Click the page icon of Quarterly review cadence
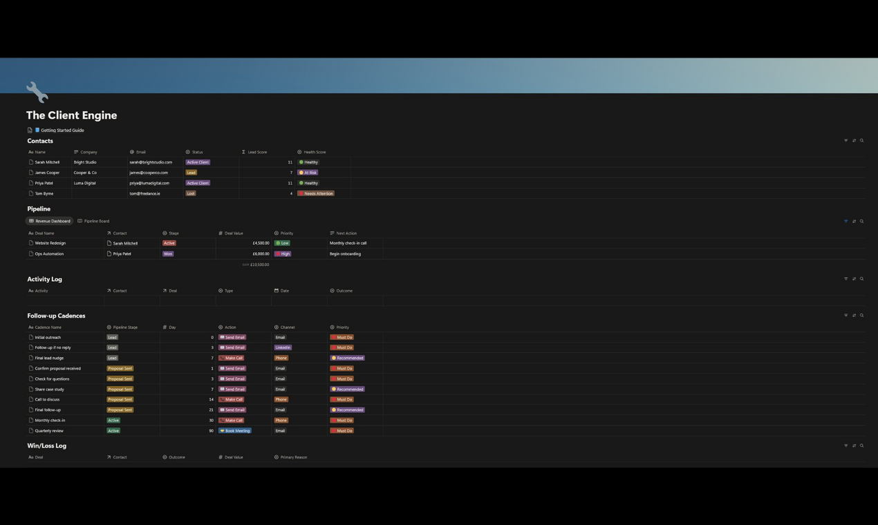Viewport: 878px width, 525px height. click(x=30, y=430)
